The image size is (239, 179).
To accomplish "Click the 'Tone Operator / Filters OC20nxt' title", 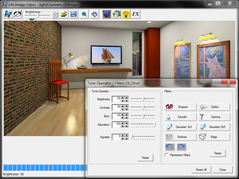I will [114, 83].
